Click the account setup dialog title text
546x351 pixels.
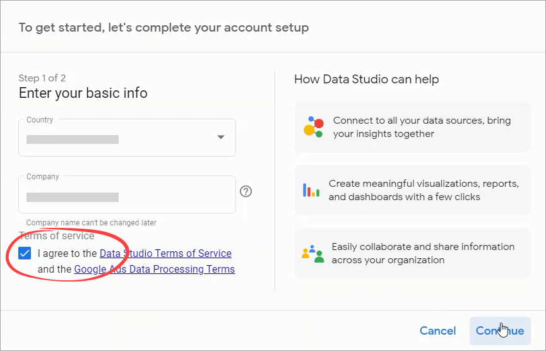point(163,28)
